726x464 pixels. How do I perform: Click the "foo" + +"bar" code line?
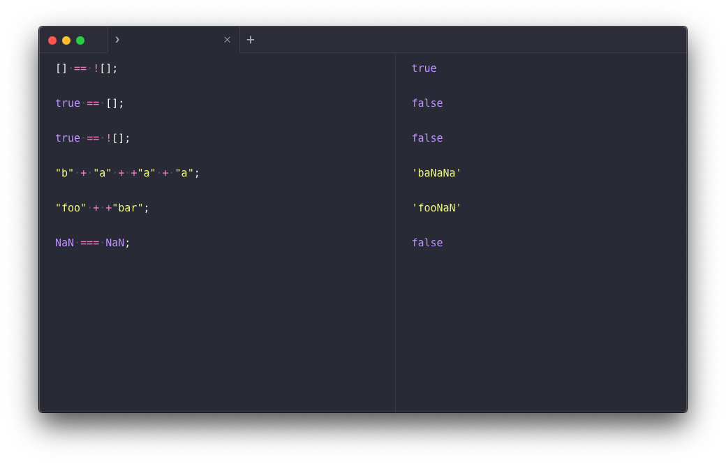(x=103, y=208)
